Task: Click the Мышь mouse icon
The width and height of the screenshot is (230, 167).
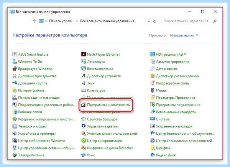Action: click(153, 90)
